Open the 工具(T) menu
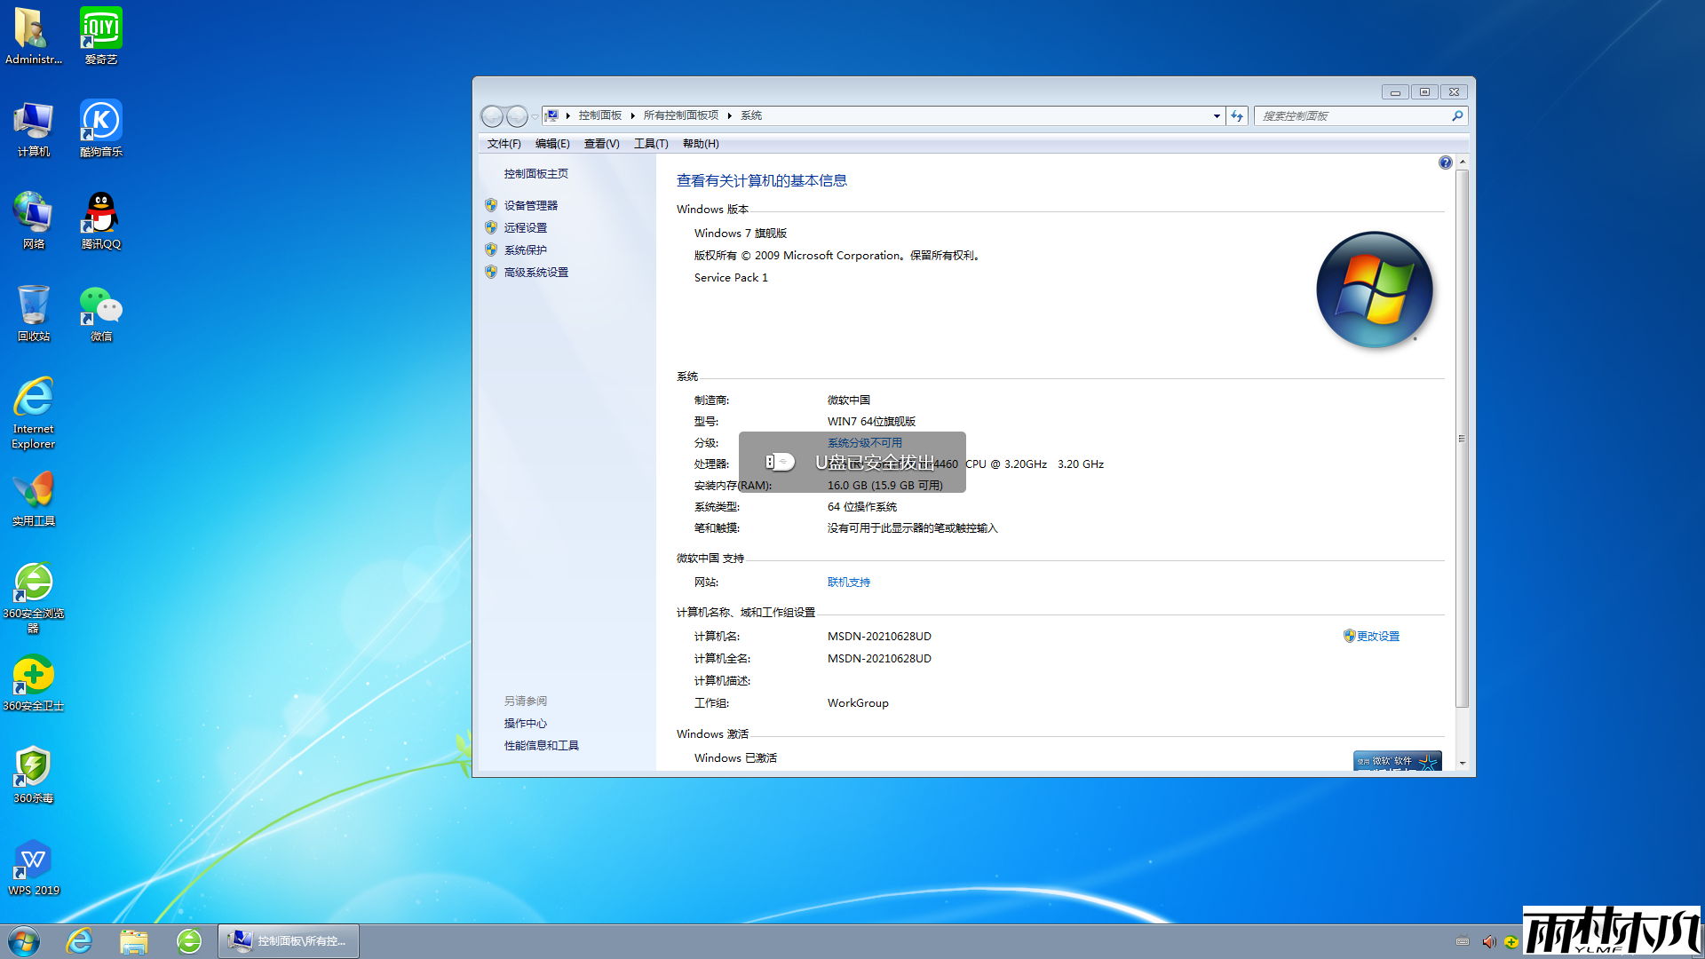 (649, 143)
